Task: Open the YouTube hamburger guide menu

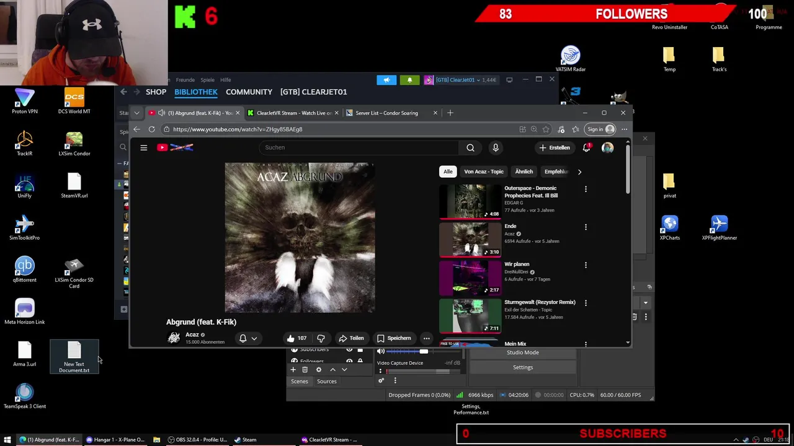Action: pyautogui.click(x=143, y=147)
